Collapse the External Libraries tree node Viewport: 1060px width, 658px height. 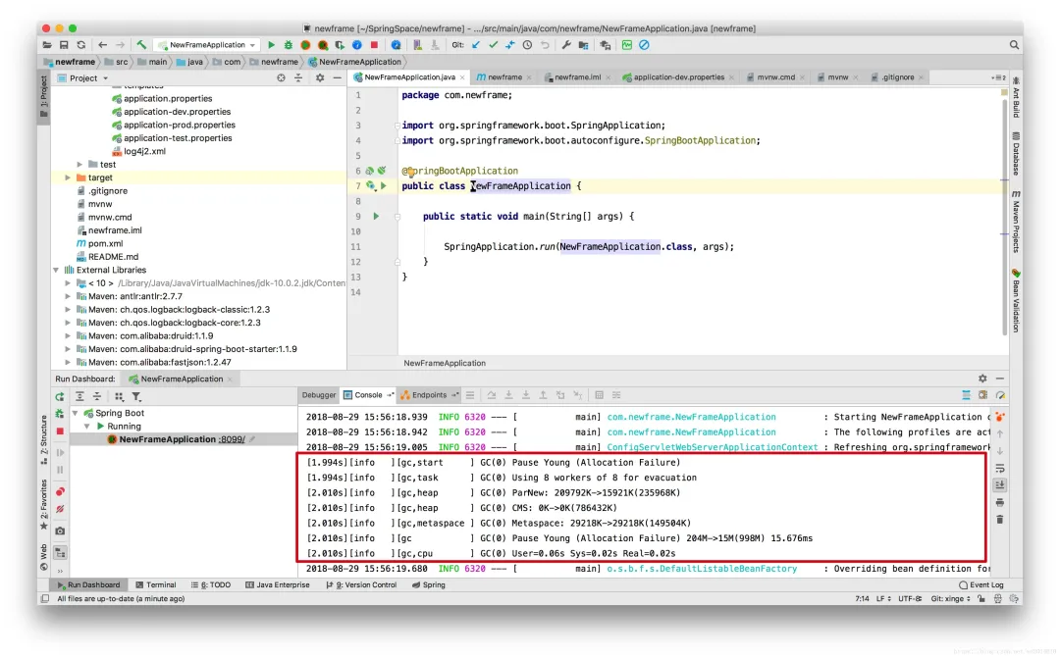[57, 269]
